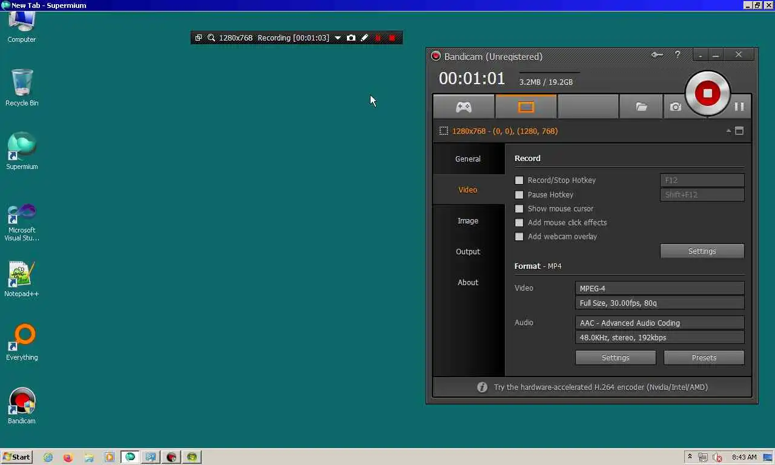Select the Notepad++ desktop shortcut
This screenshot has width=775, height=465.
tap(22, 279)
